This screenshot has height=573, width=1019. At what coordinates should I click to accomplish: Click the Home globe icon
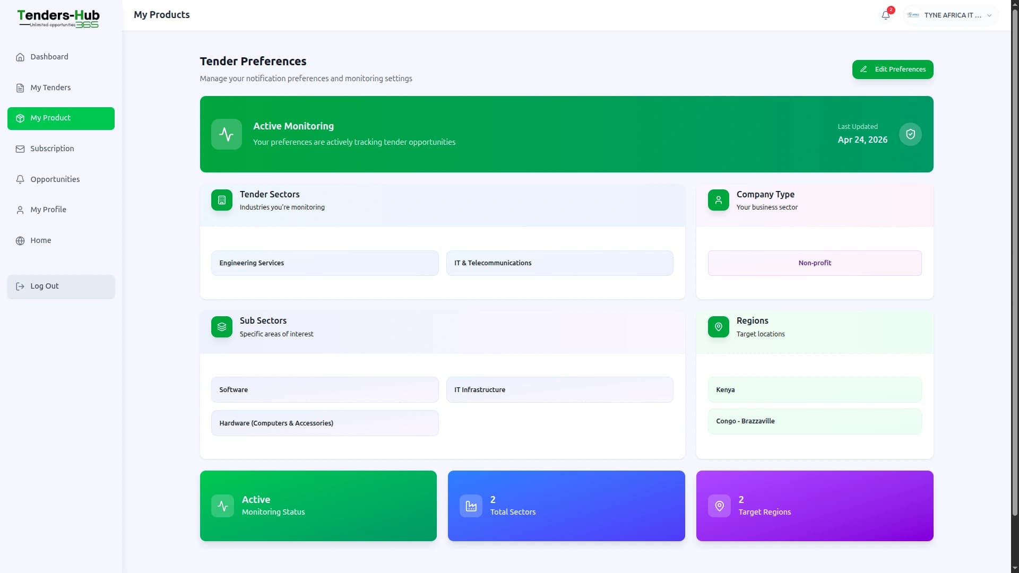20,241
